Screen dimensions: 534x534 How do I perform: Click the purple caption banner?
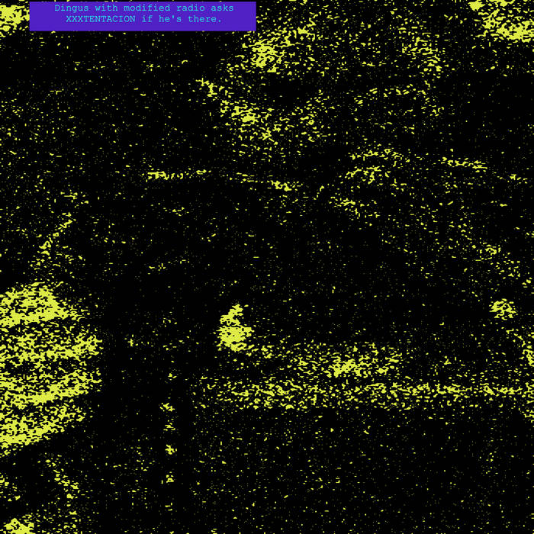pyautogui.click(x=143, y=15)
